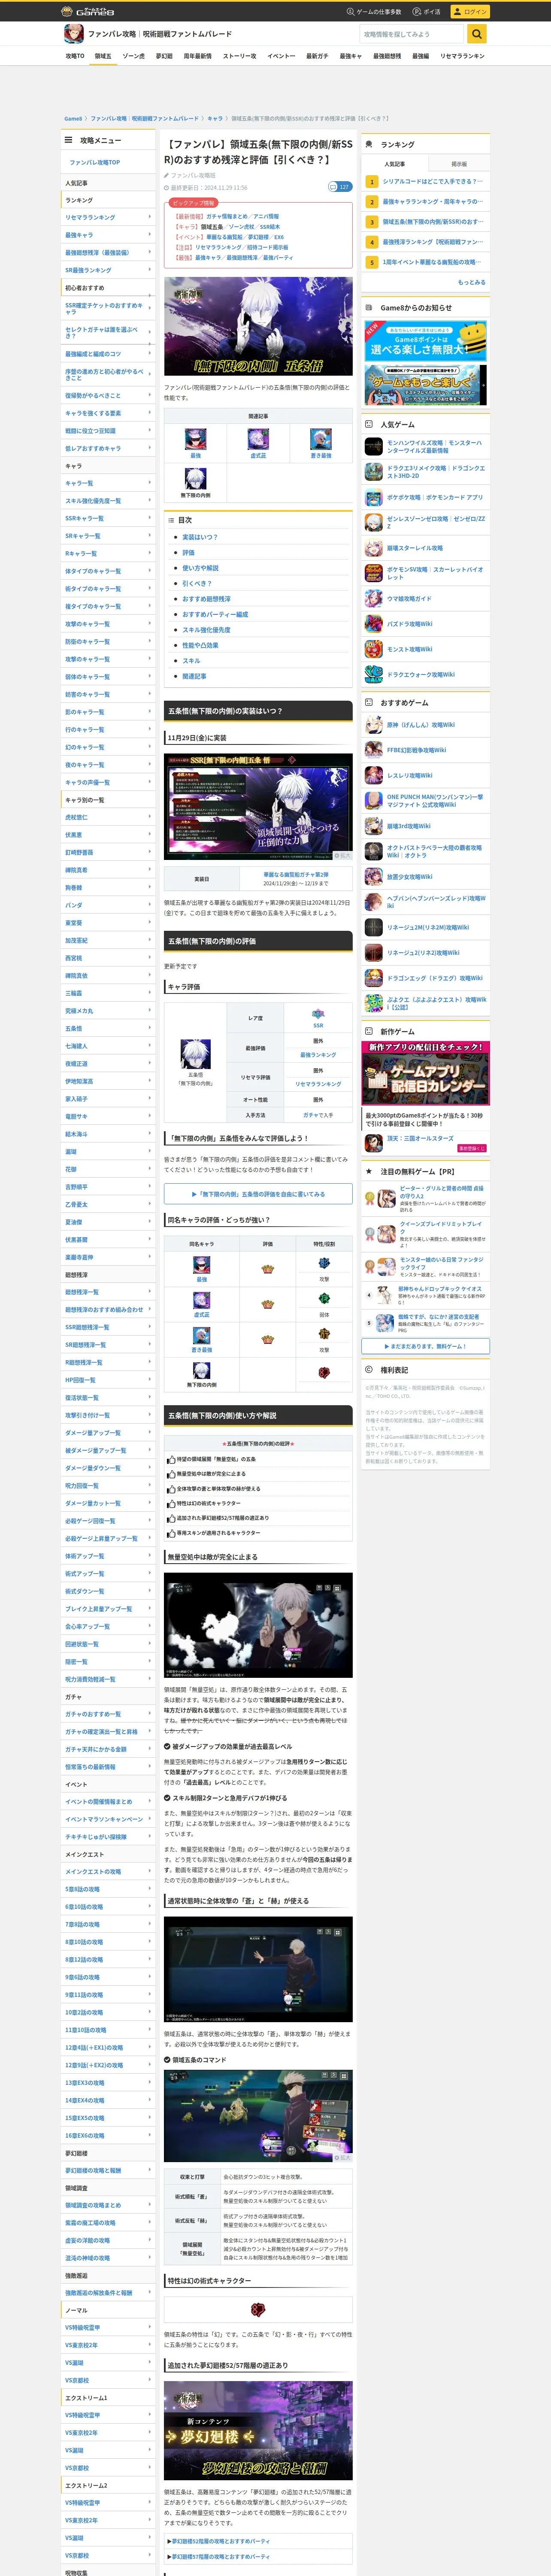Image resolution: width=551 pixels, height=2576 pixels.
Task: Click the ログイン button
Action: tap(469, 12)
